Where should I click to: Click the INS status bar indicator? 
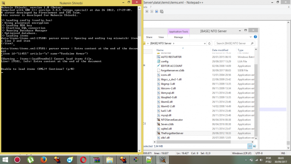coord(283,153)
